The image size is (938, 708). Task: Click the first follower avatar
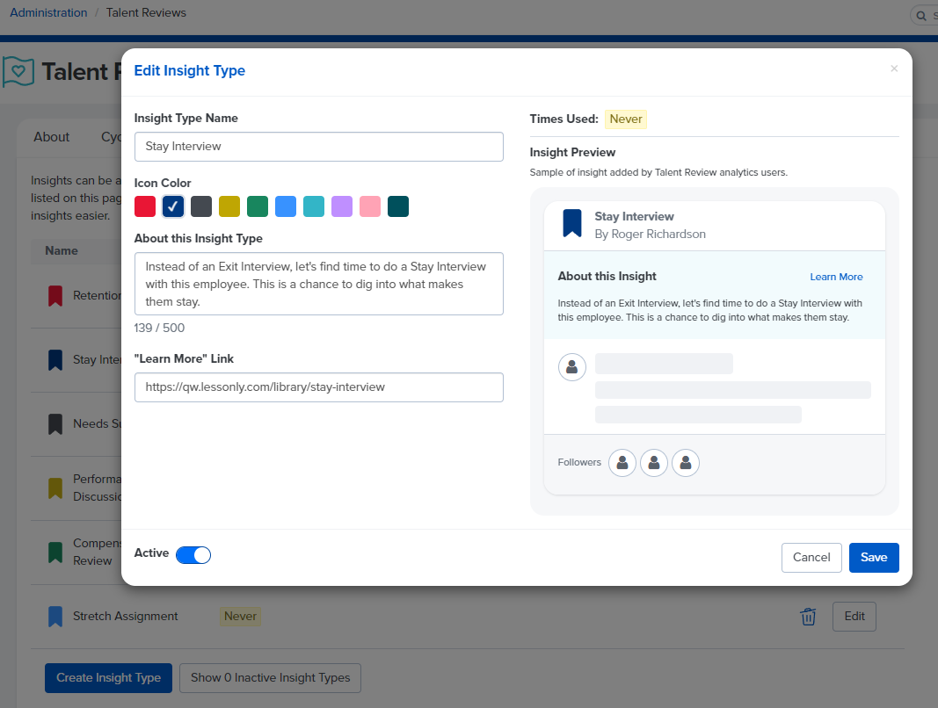click(622, 463)
